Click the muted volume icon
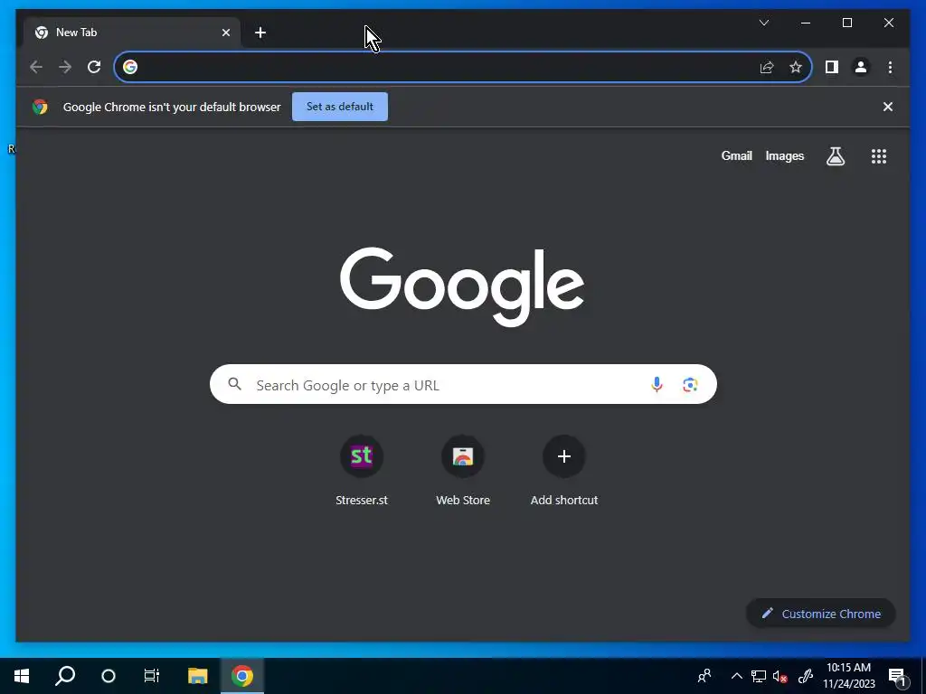Screen dimensions: 926x694 780,676
